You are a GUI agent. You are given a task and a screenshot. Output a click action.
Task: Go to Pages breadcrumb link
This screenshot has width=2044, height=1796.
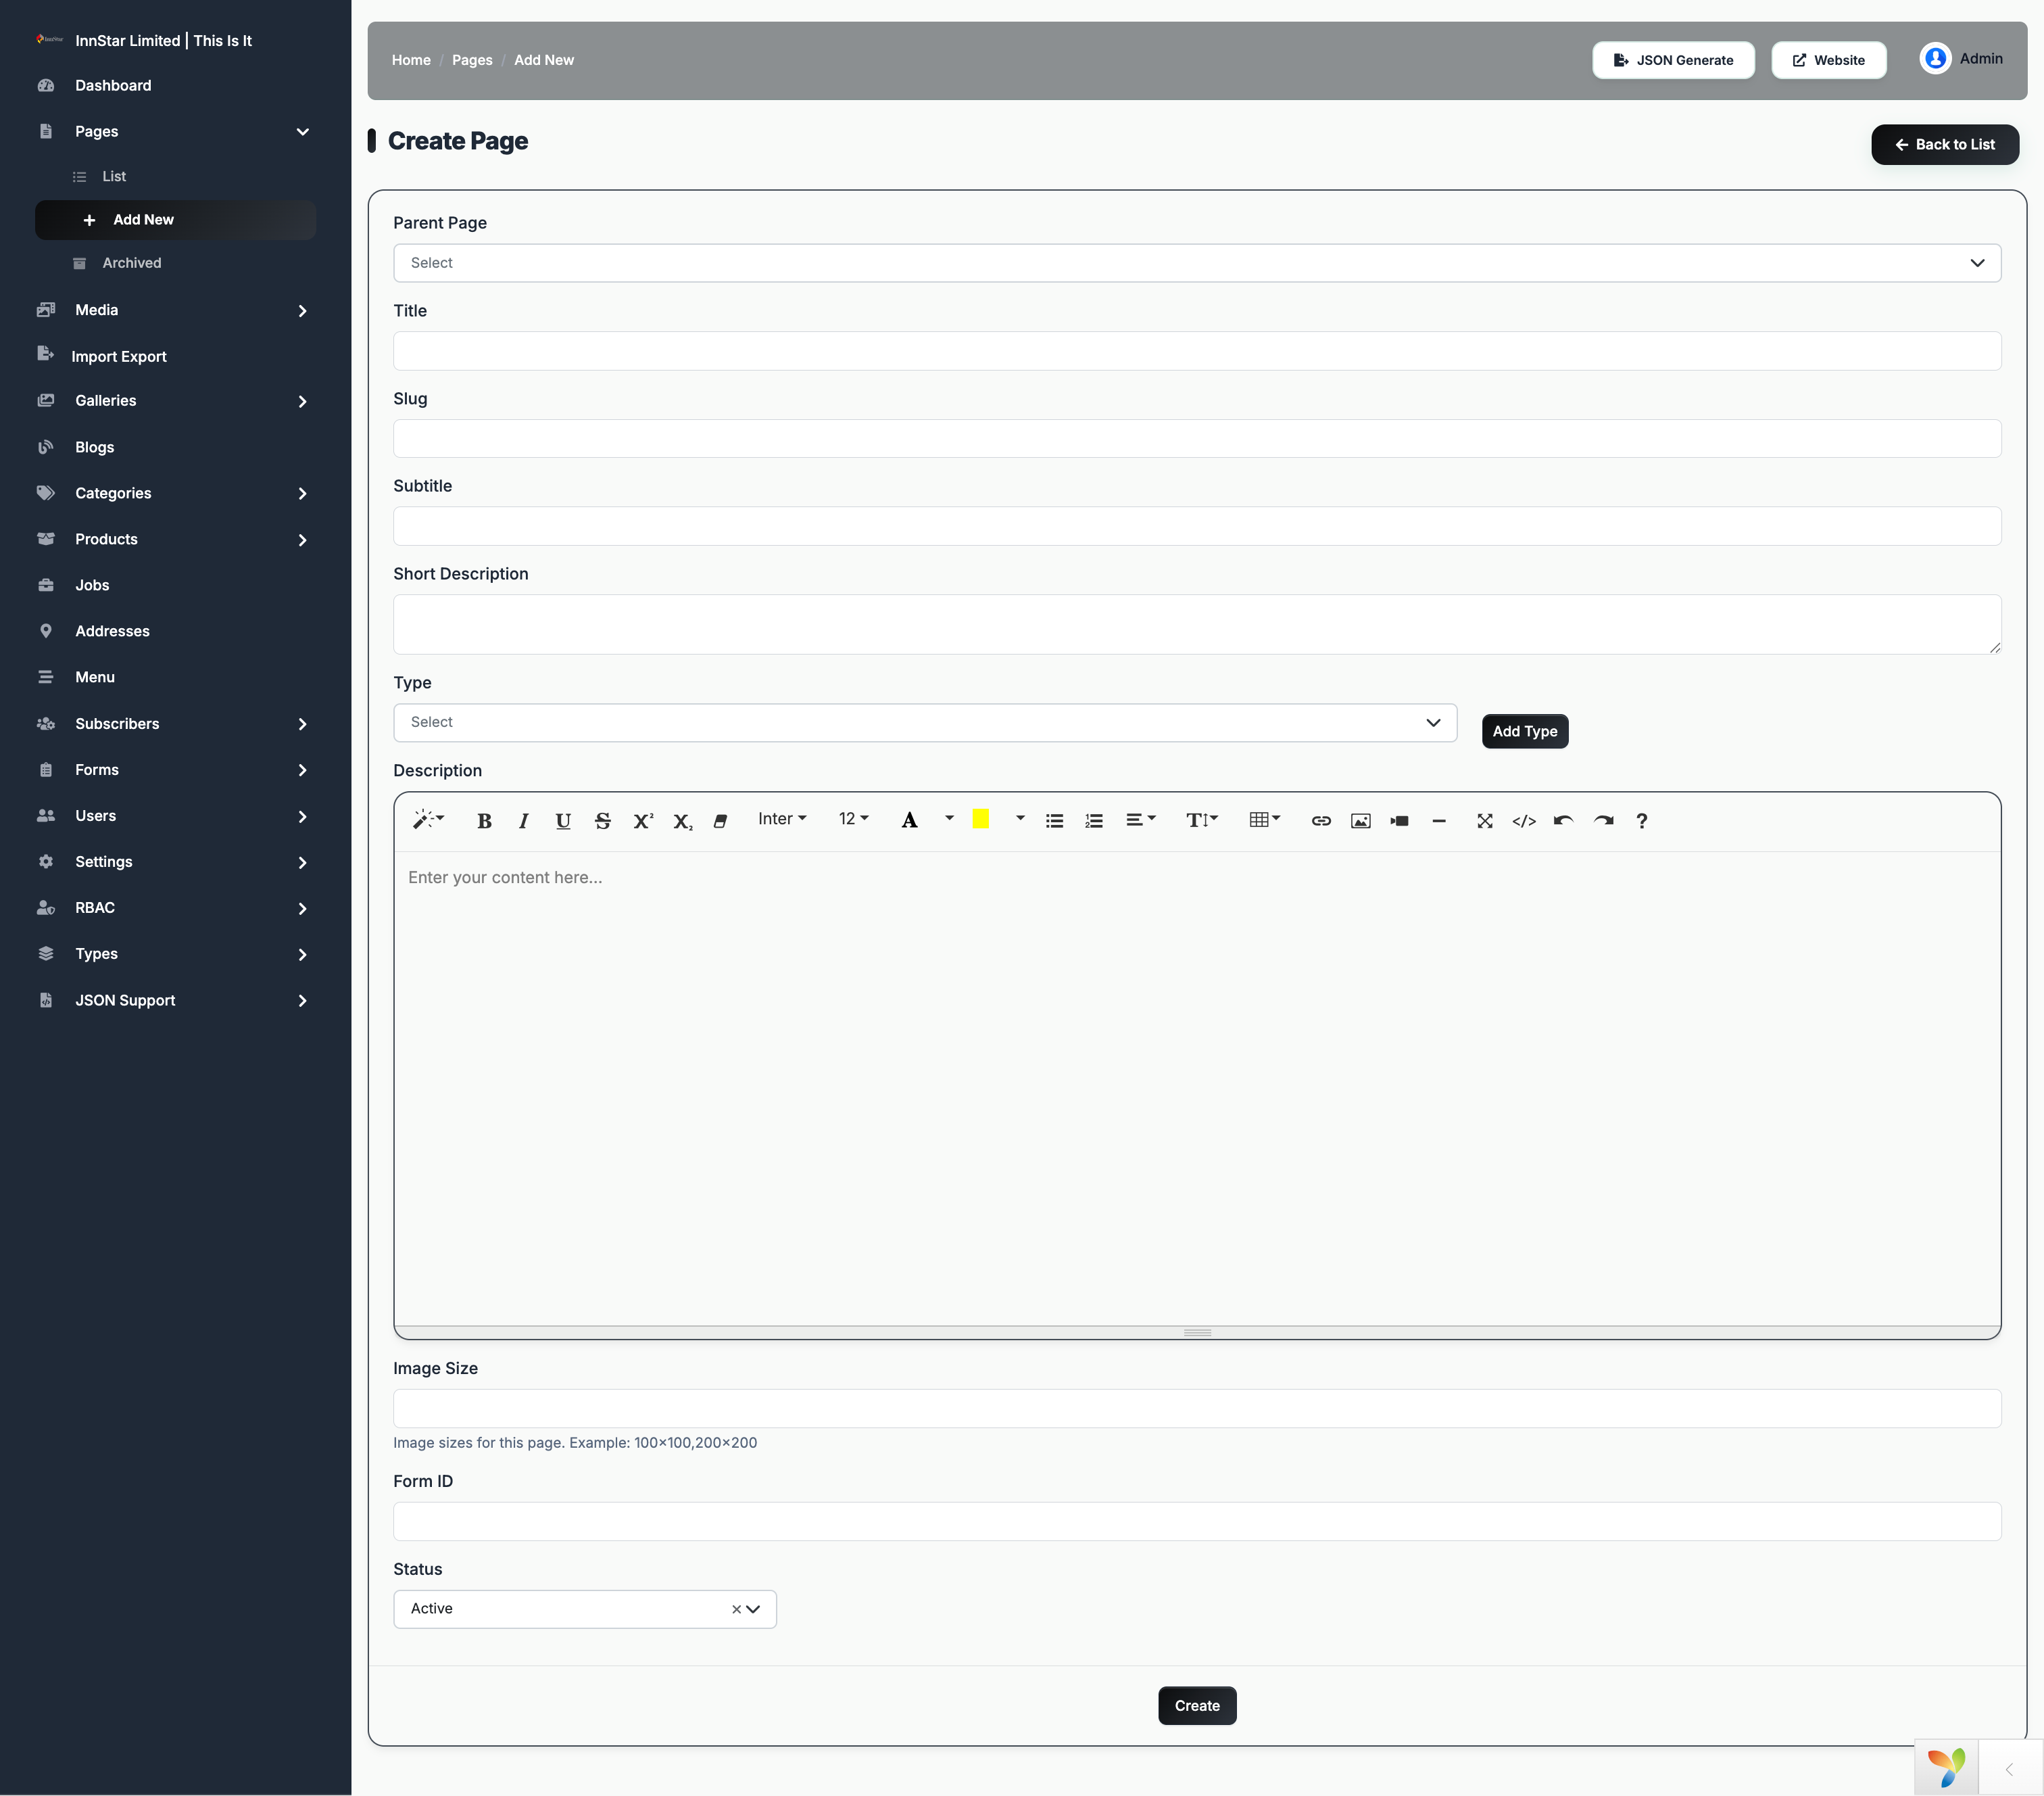(472, 60)
